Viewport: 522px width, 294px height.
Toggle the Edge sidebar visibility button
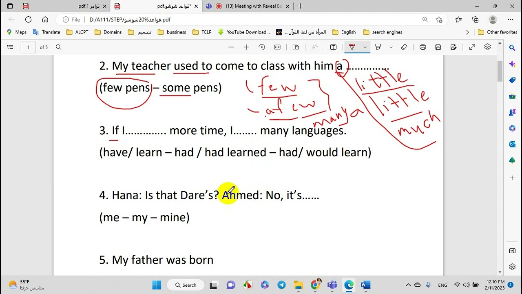click(x=512, y=251)
